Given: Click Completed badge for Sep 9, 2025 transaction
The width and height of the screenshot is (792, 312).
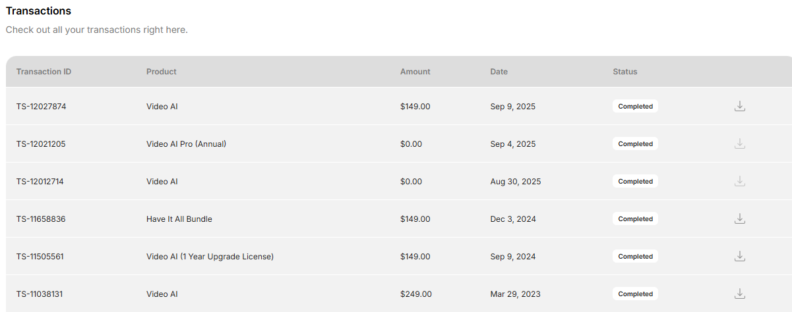Looking at the screenshot, I should (635, 106).
